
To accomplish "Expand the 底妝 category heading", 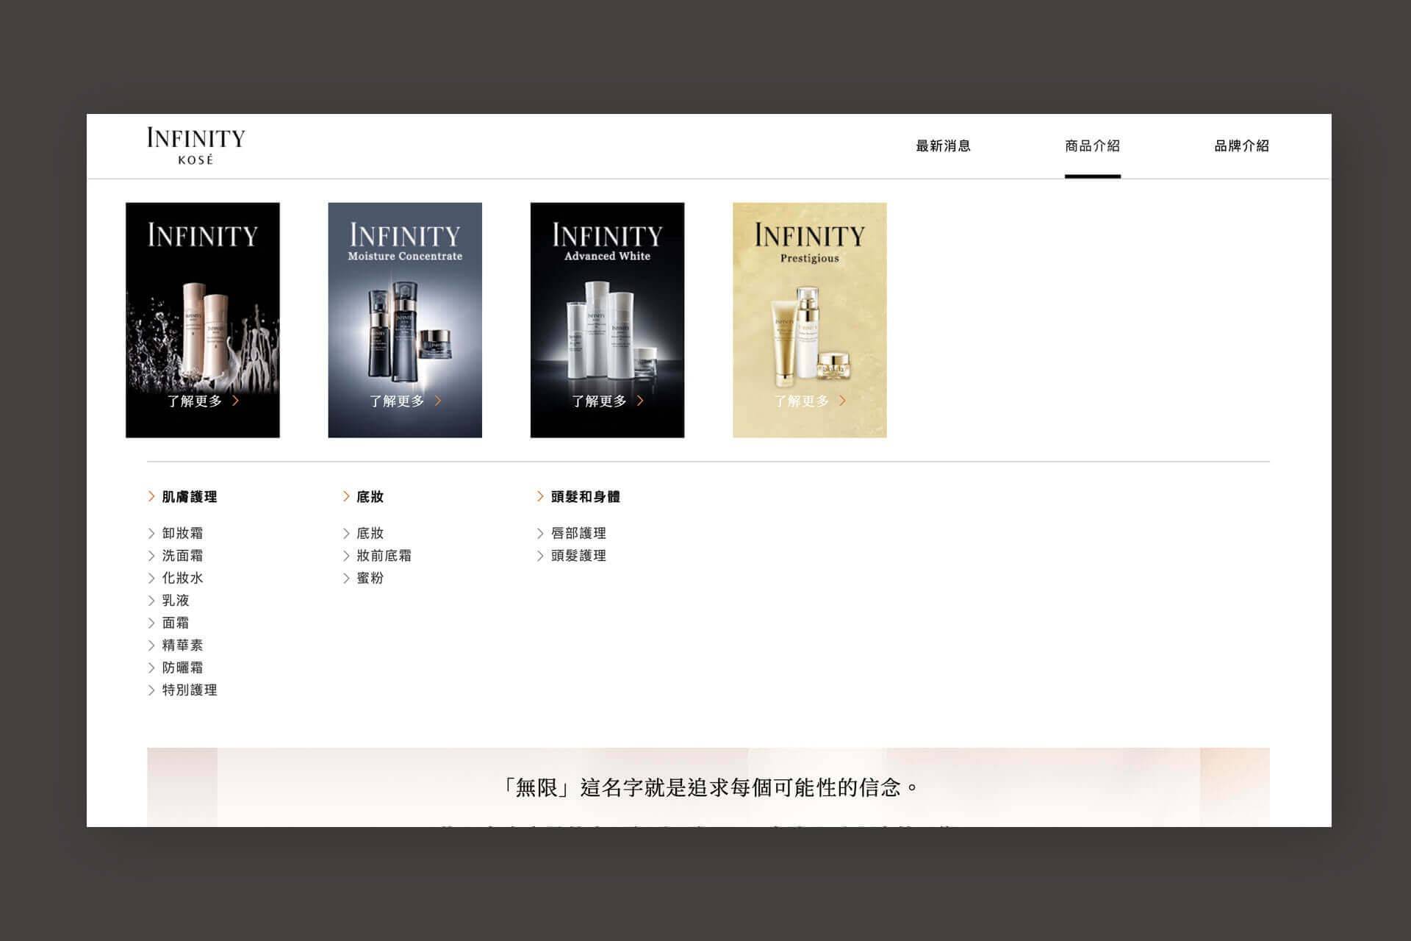I will [370, 497].
